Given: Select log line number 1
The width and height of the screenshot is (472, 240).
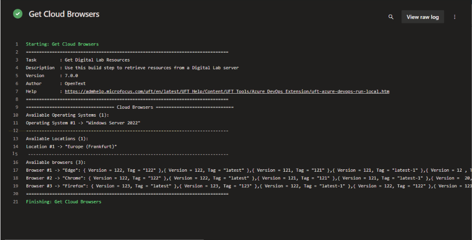Looking at the screenshot, I should [x=17, y=44].
